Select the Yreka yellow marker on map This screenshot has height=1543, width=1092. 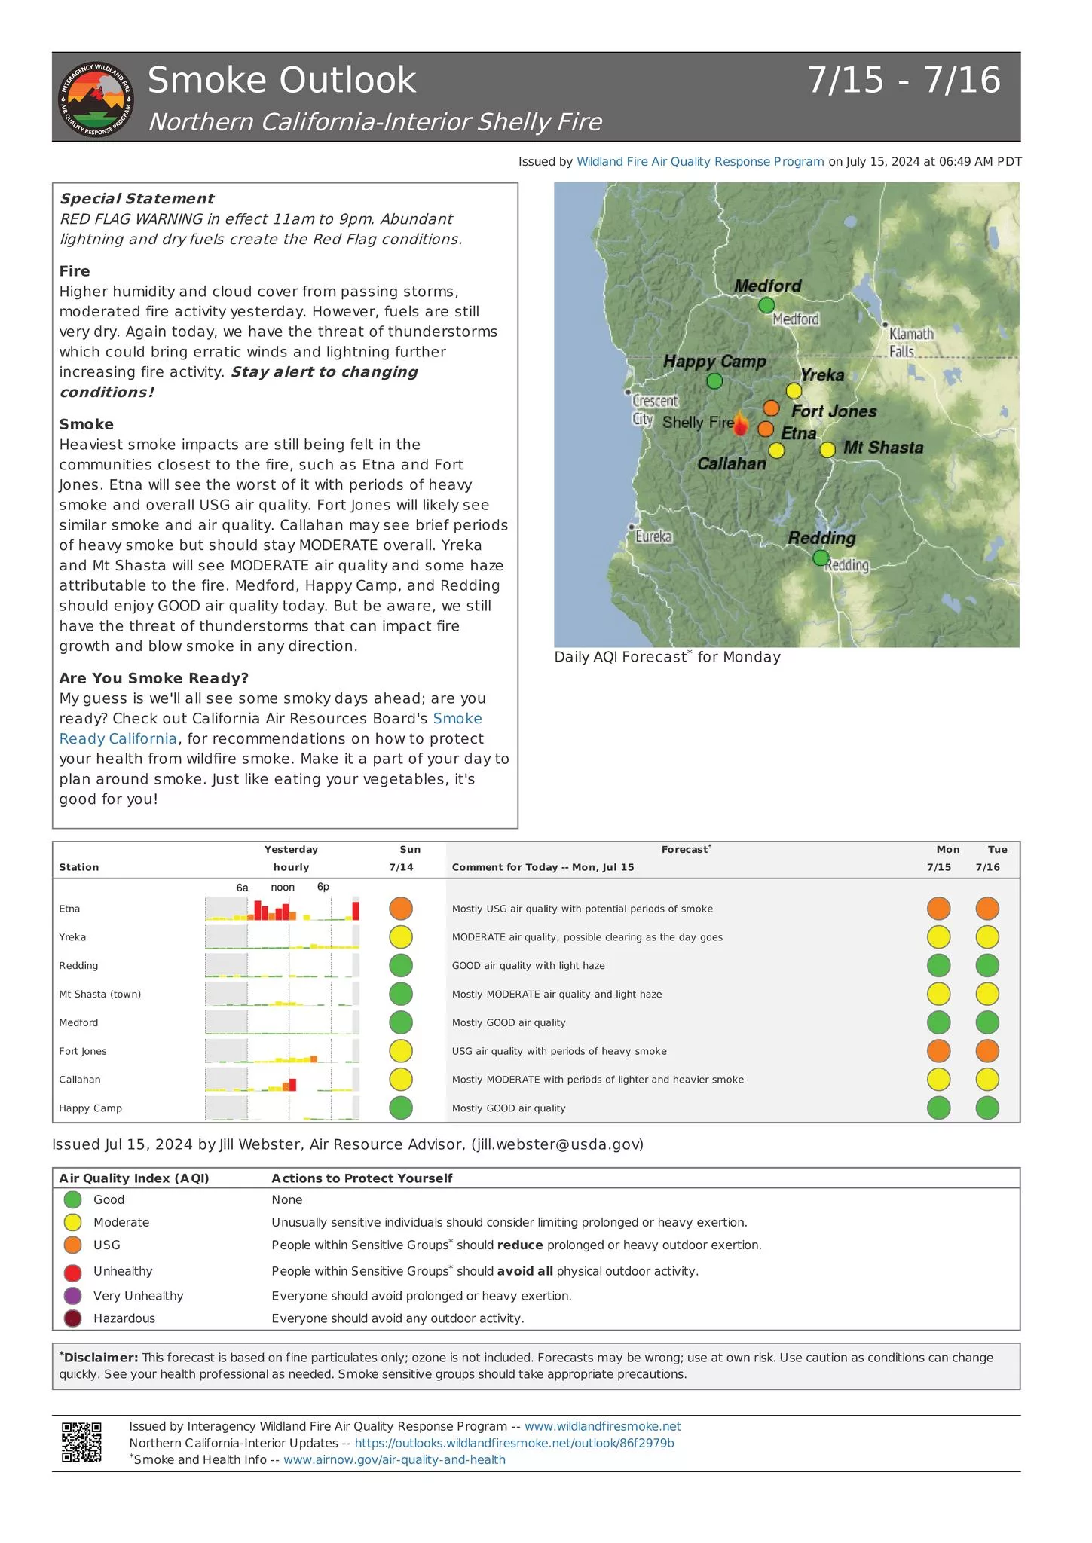794,390
